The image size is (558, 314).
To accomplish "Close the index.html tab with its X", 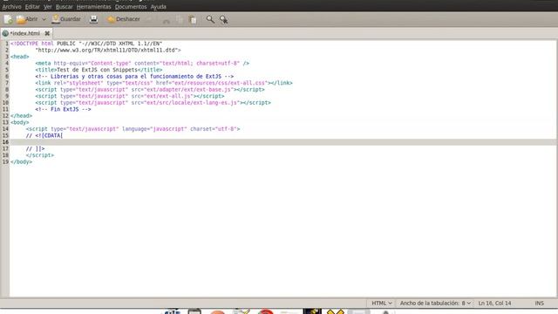I will pos(47,33).
